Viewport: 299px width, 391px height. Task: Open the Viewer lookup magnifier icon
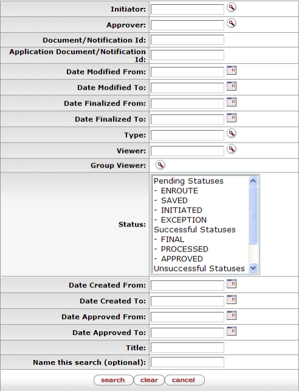coord(232,149)
